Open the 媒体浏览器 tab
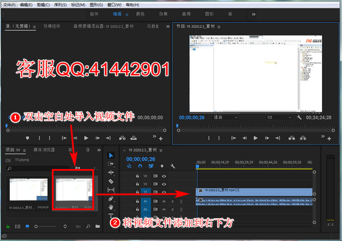 tap(44, 150)
